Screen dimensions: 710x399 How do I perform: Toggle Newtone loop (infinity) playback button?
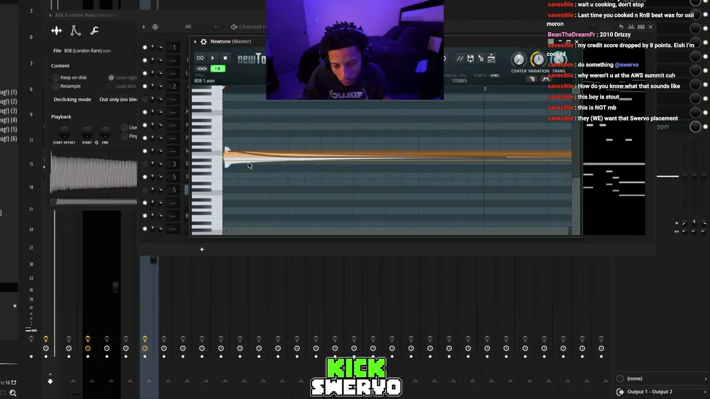click(200, 58)
